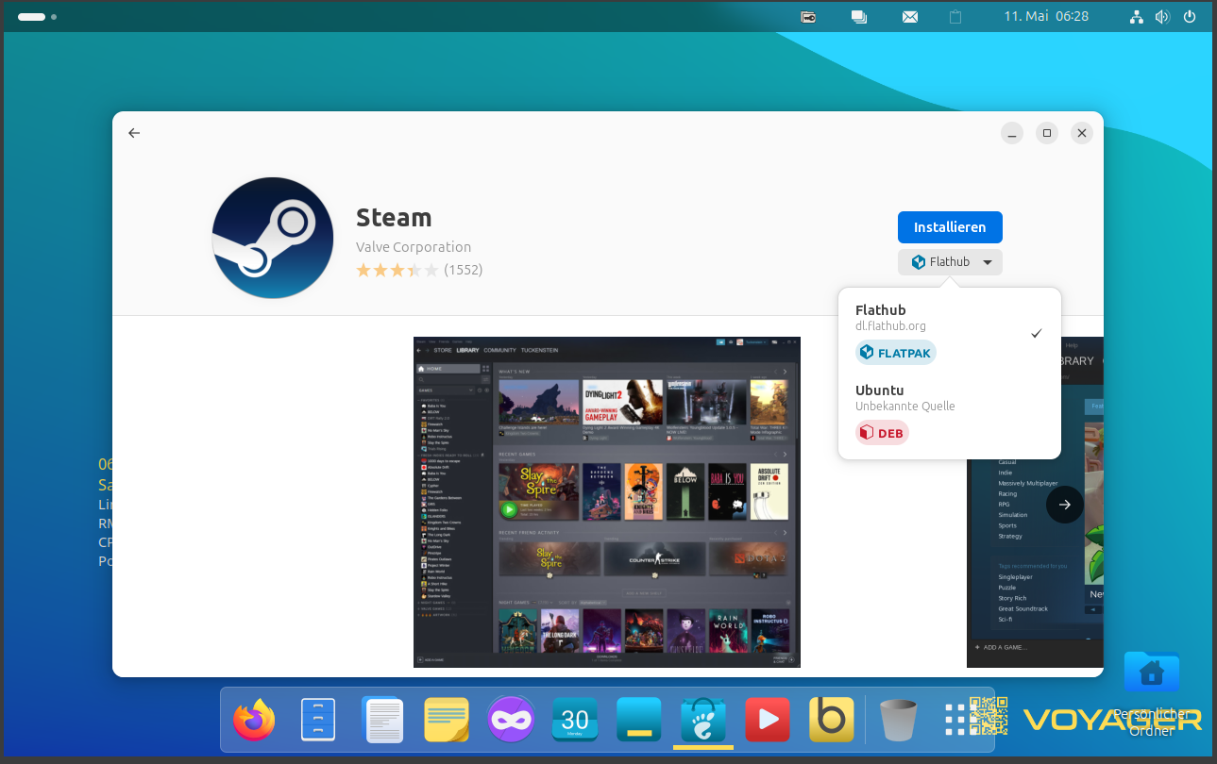
Task: Go back using the arrow in header
Action: click(134, 133)
